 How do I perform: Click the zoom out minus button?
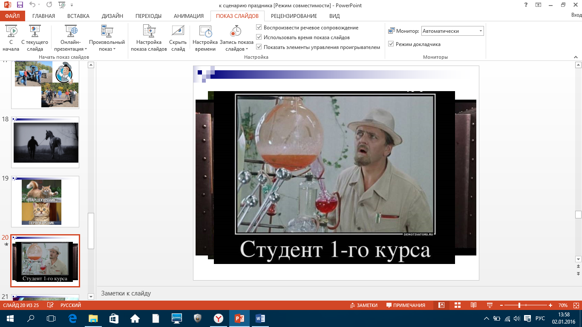(501, 305)
